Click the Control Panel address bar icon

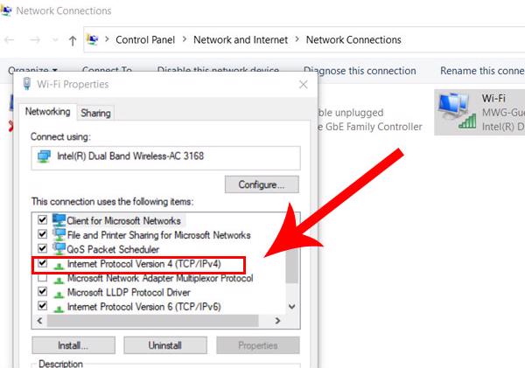click(x=92, y=39)
